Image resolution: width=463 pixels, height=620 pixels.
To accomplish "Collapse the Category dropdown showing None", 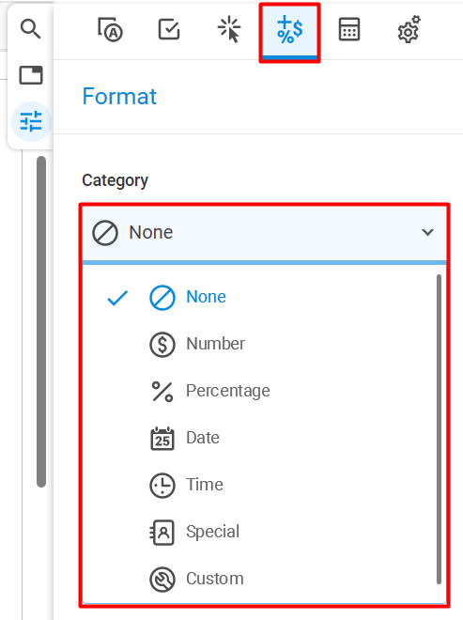I will tap(264, 232).
